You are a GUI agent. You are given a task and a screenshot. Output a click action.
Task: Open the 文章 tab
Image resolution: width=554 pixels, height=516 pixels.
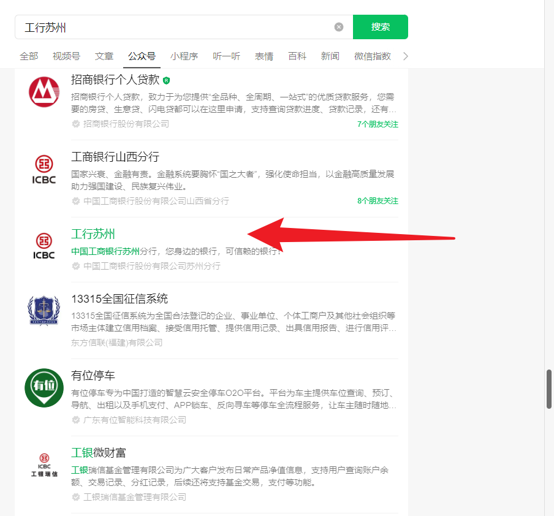tap(104, 56)
